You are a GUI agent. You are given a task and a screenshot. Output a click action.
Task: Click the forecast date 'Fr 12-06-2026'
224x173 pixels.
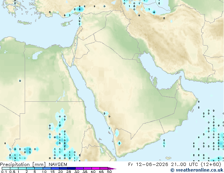pos(148,165)
